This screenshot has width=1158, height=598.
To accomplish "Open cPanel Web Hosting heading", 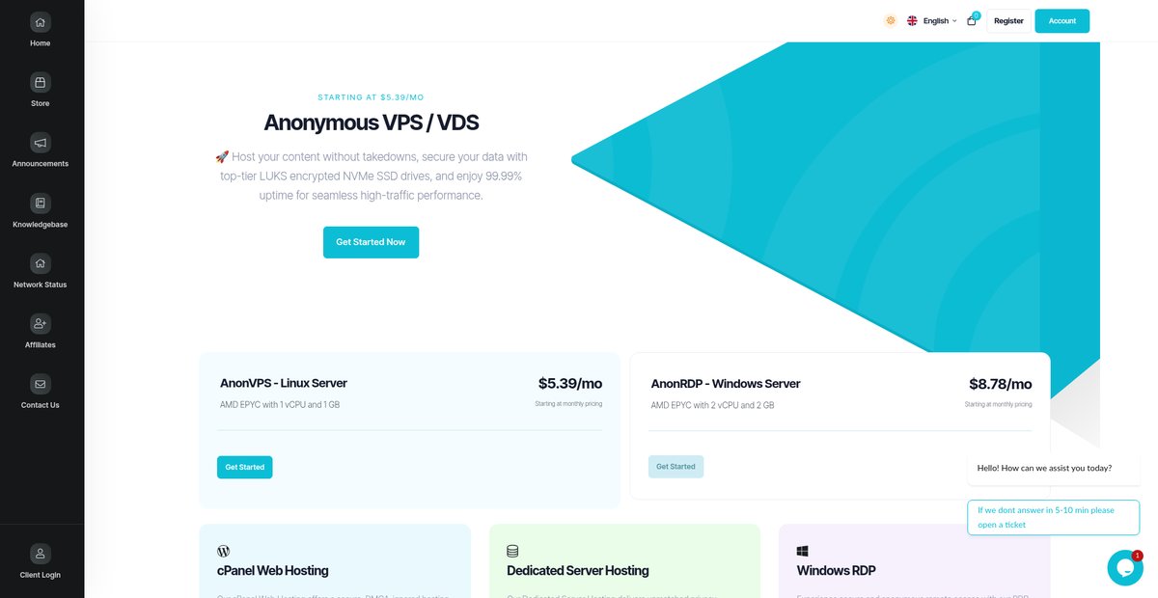I will click(273, 571).
